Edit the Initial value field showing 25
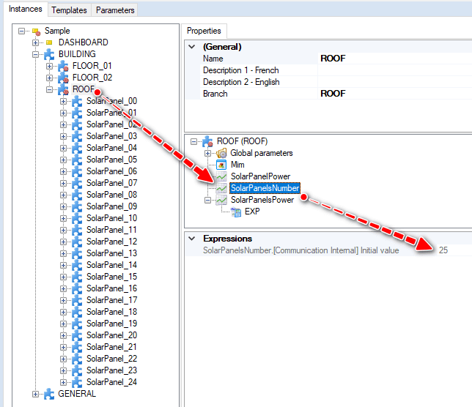Viewport: 472px width, 407px height. click(443, 250)
